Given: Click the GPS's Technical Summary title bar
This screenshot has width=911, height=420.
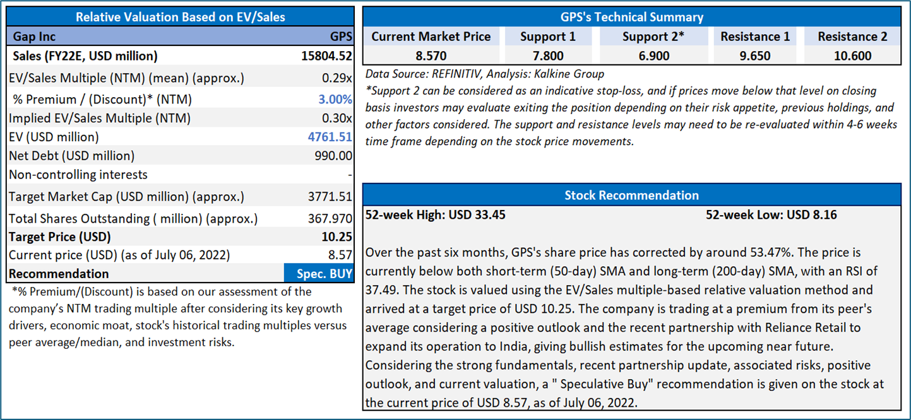Looking at the screenshot, I should [631, 17].
